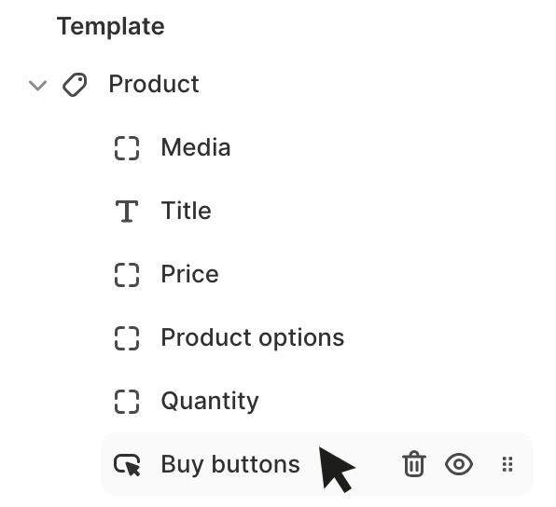556x507 pixels.
Task: Open the Product section settings
Action: coord(154,84)
